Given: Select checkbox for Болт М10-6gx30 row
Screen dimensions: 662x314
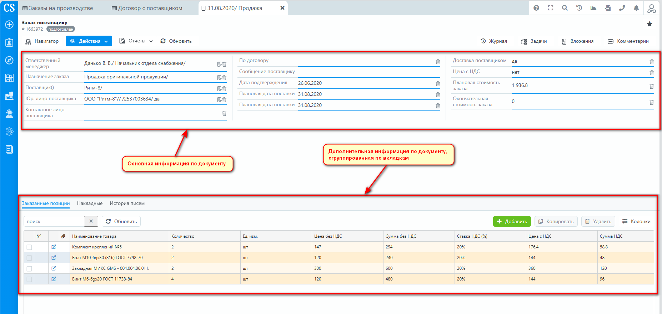Looking at the screenshot, I should 29,258.
